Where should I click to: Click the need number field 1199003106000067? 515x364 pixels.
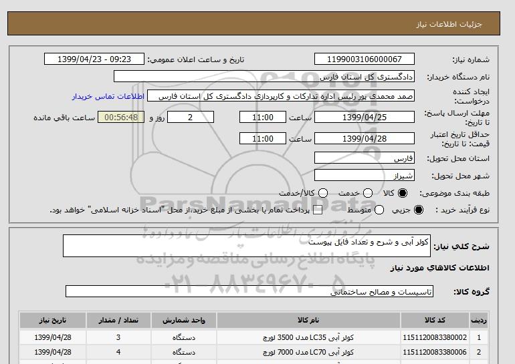tap(365, 59)
